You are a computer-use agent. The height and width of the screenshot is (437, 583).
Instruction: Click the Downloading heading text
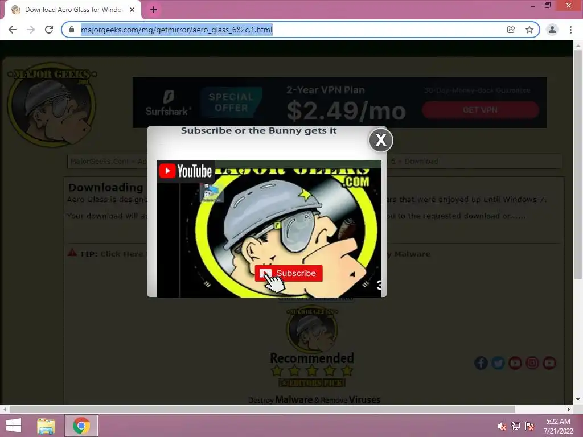pos(105,187)
